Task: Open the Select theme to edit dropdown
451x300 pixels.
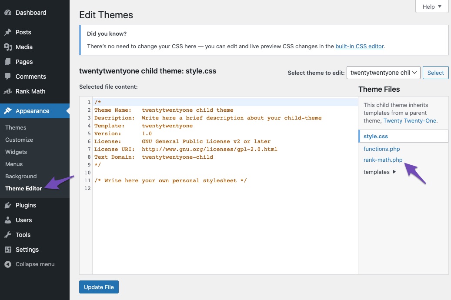Action: (x=384, y=73)
